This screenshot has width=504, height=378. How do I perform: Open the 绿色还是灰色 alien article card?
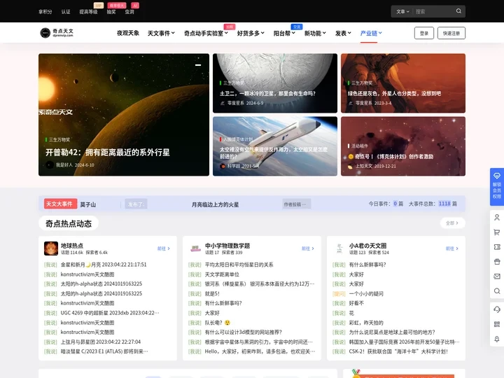pos(403,83)
